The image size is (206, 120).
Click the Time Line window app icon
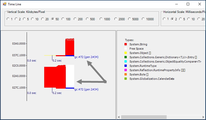point(5,4)
